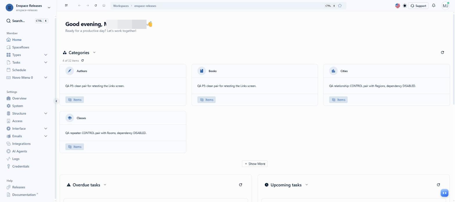Click the Cities card title
455x202 pixels.
344,71
